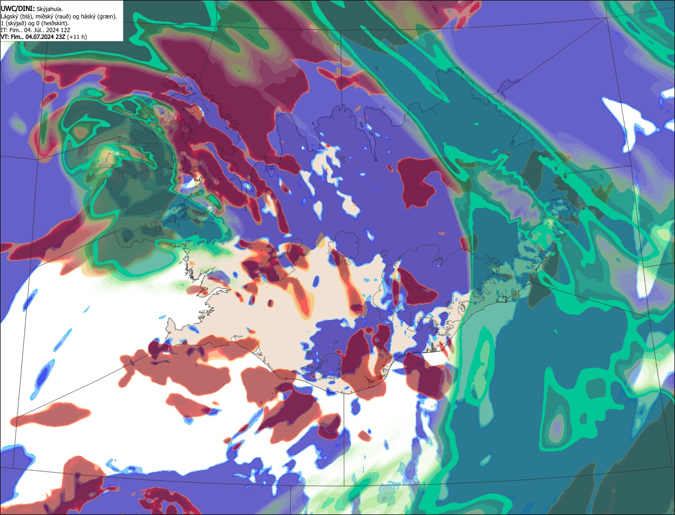Select the "IT: Fim.. 04. Júl.. 2024 12Z" line
The image size is (675, 515).
coord(35,30)
